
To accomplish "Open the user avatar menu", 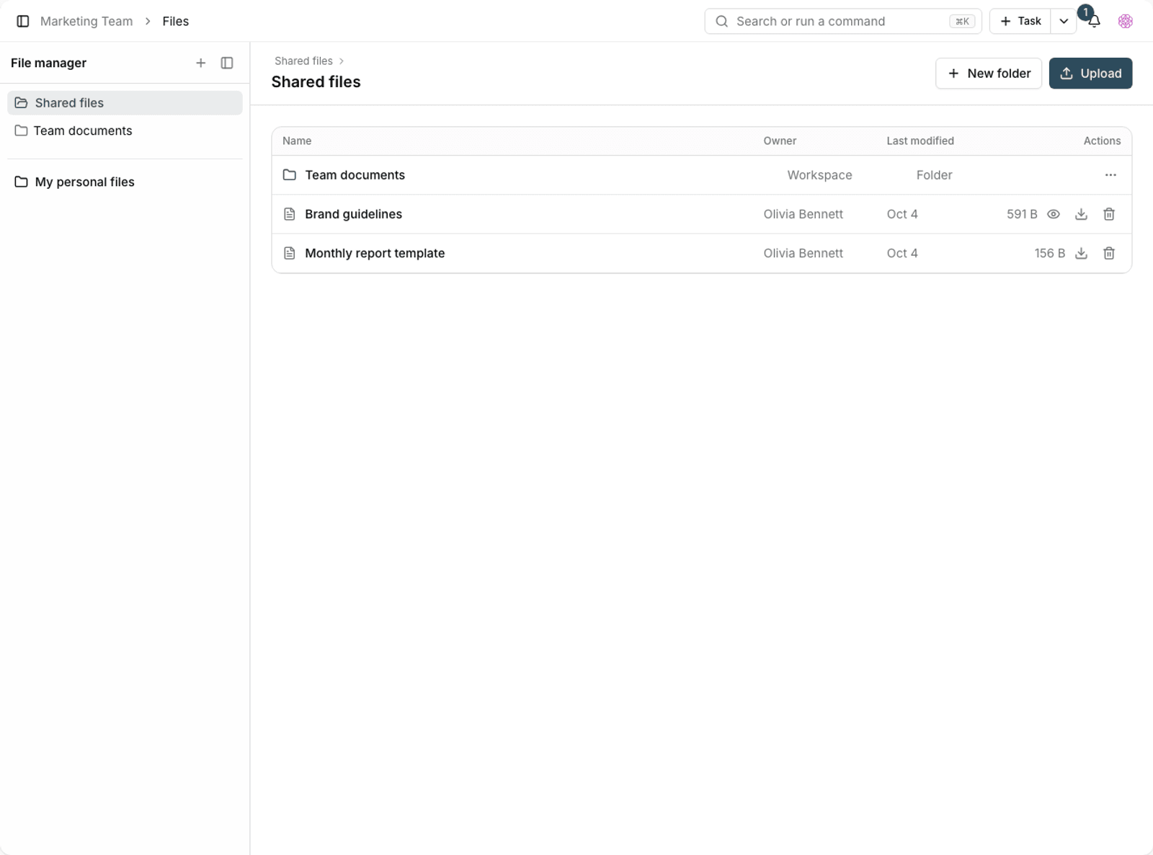I will pyautogui.click(x=1126, y=21).
